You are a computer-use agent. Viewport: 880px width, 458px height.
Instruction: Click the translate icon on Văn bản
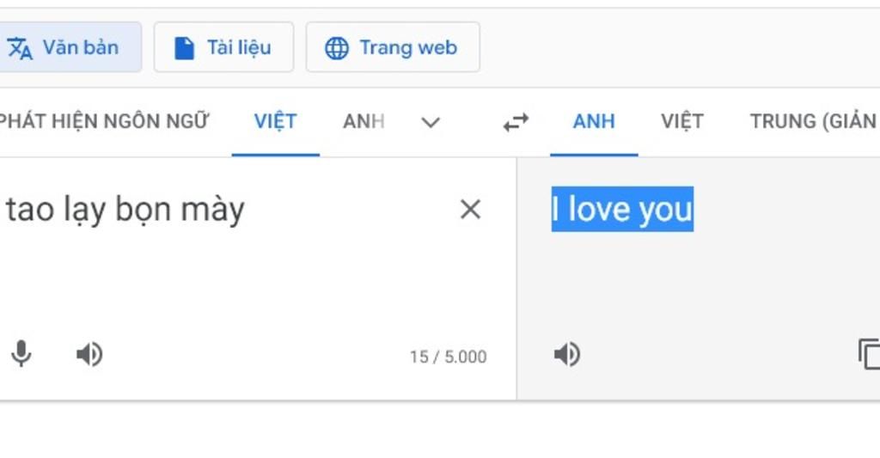[x=20, y=48]
